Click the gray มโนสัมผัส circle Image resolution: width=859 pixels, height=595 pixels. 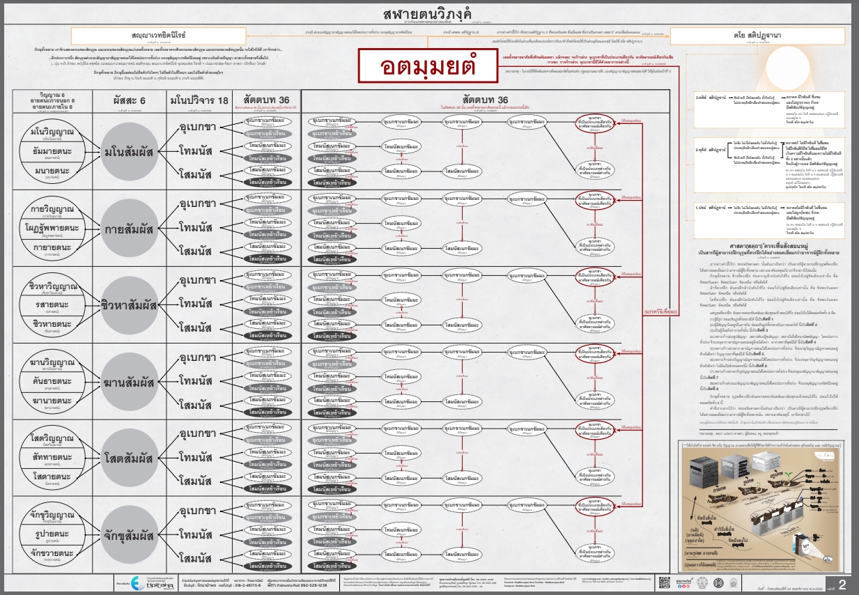pyautogui.click(x=129, y=152)
